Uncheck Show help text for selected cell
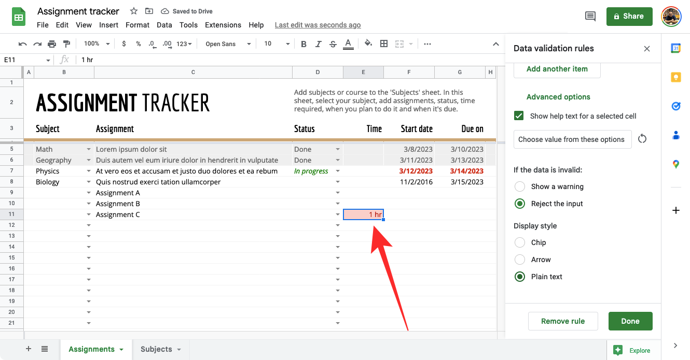The width and height of the screenshot is (690, 360). click(519, 116)
